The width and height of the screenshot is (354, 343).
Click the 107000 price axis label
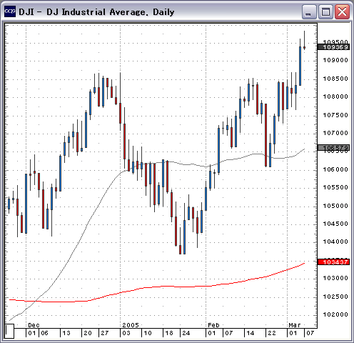(x=335, y=133)
